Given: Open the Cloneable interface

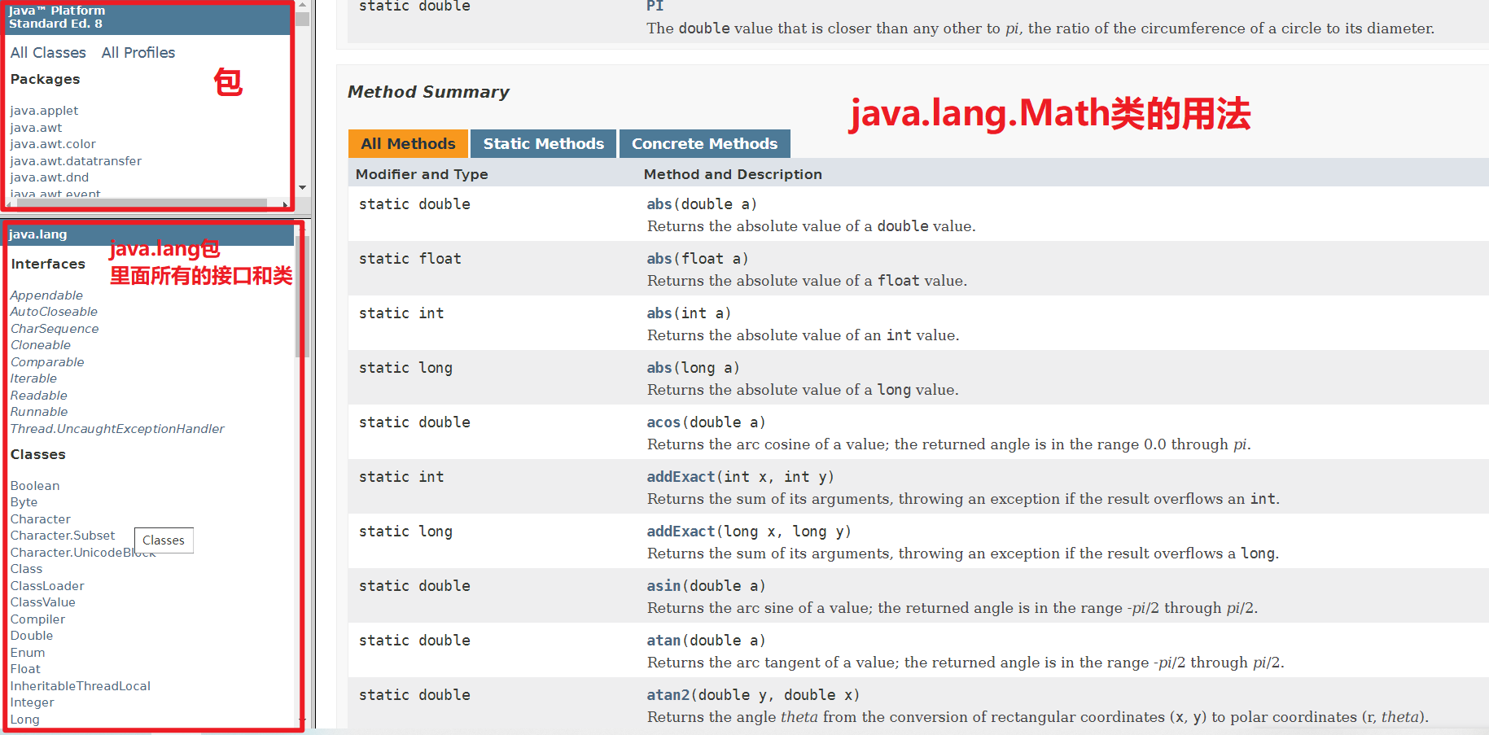Looking at the screenshot, I should pos(41,345).
